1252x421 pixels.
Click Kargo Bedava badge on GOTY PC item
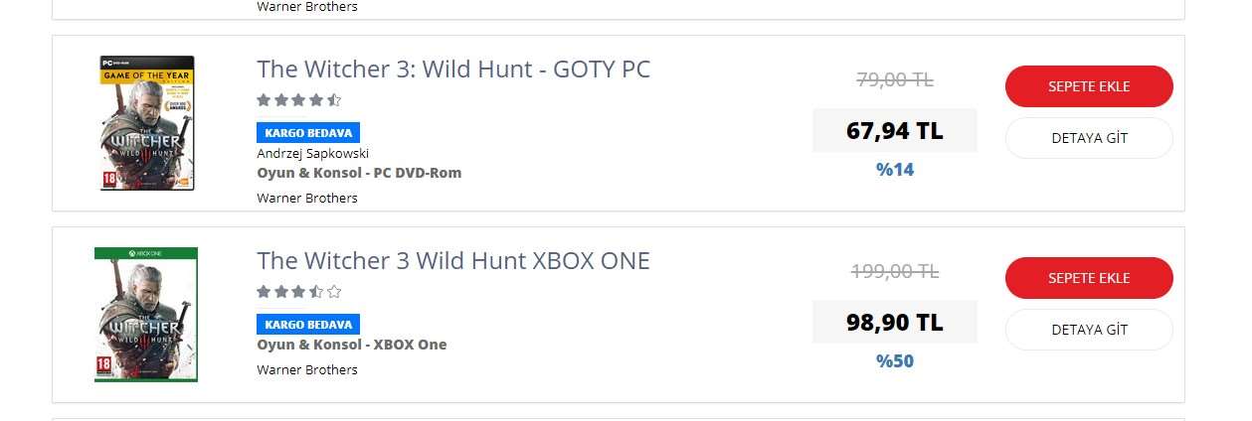click(308, 132)
